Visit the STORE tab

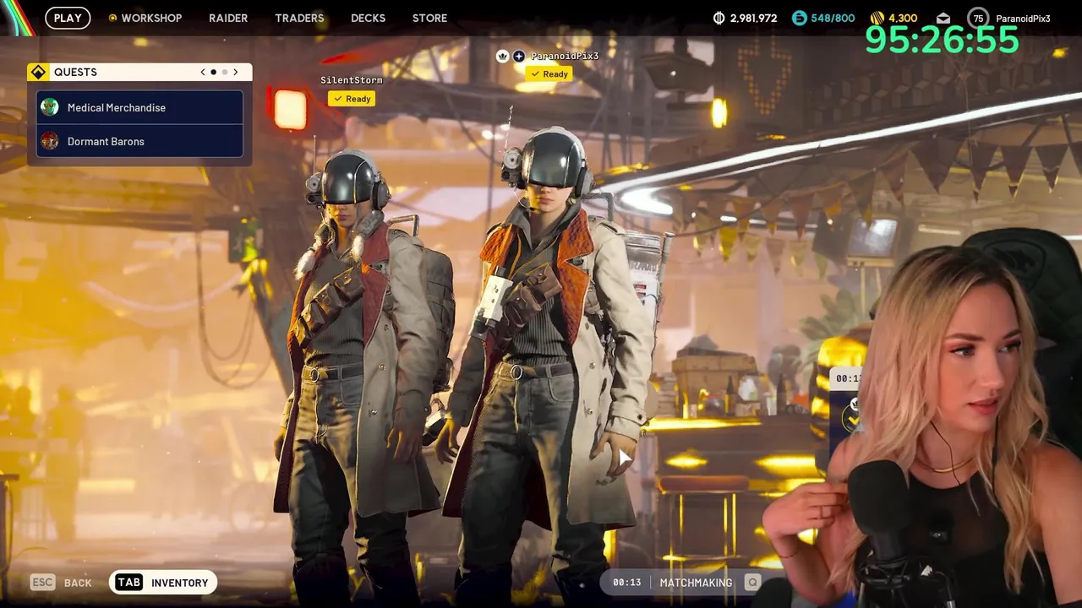pyautogui.click(x=429, y=18)
